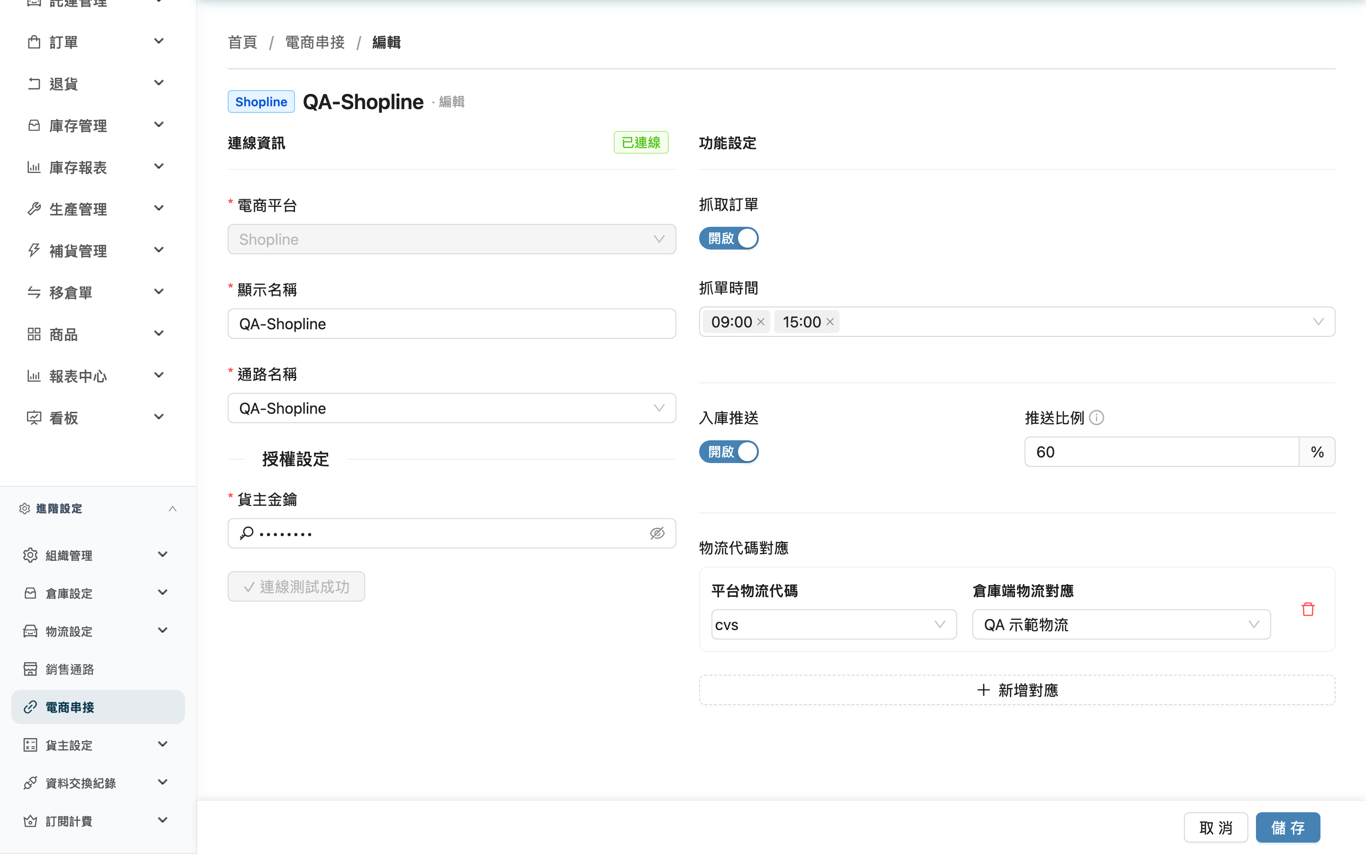This screenshot has height=854, width=1366.
Task: Remove the 09:00 fetch time tag
Action: [x=760, y=322]
